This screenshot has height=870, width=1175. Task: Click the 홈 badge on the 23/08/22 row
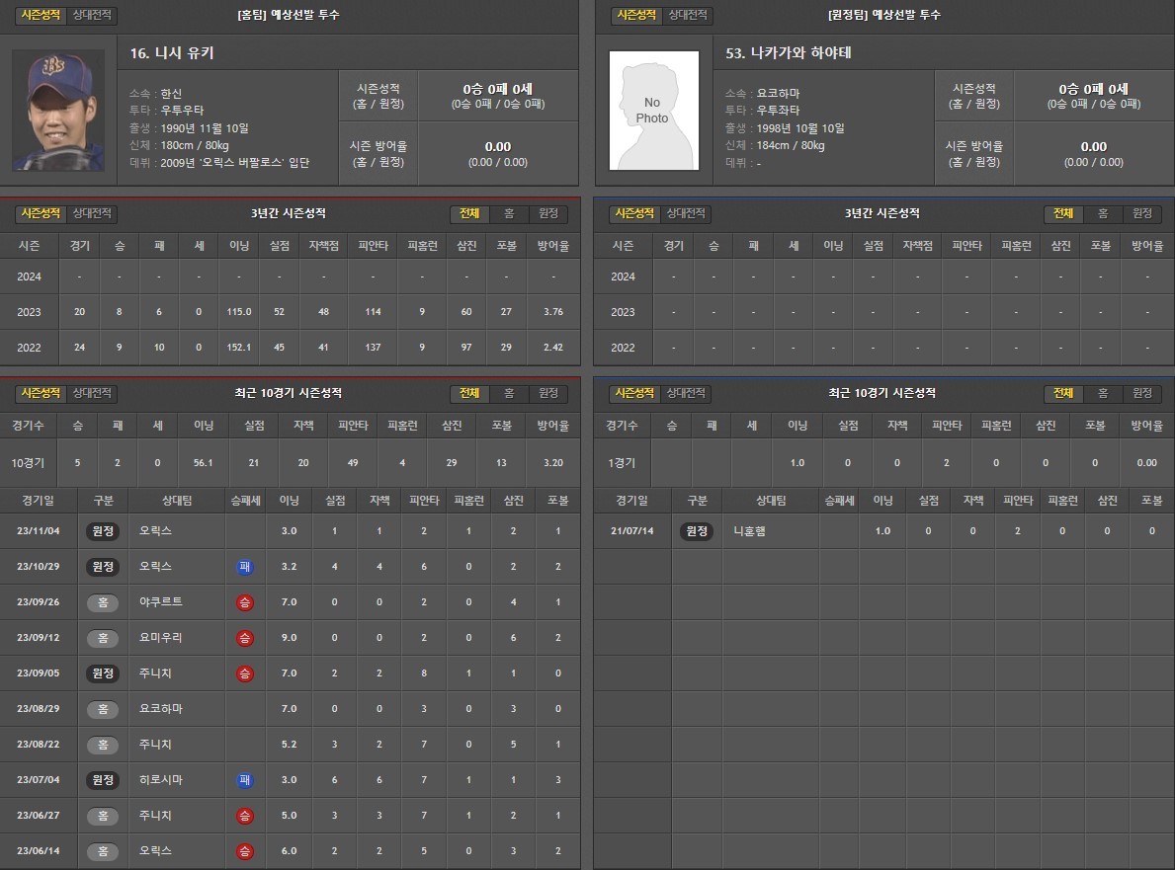point(103,745)
